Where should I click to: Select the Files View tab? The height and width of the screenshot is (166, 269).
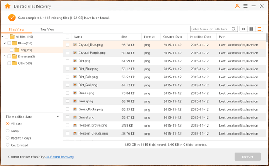point(16,29)
